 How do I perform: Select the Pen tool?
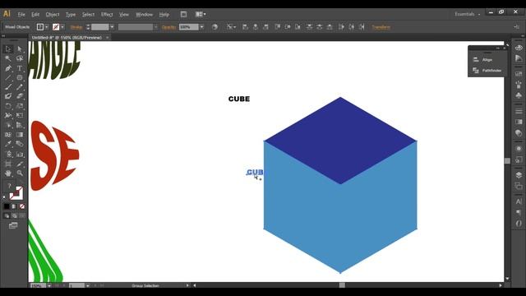pos(8,68)
